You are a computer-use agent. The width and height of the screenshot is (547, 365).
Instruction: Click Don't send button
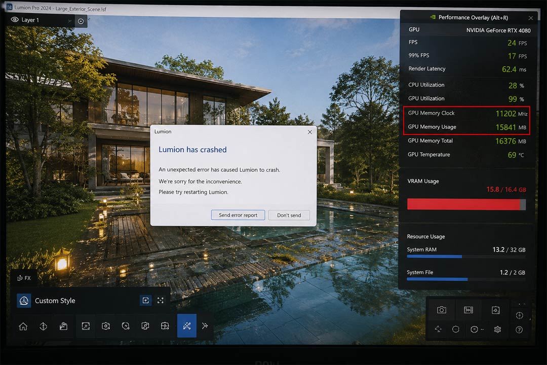click(x=289, y=215)
